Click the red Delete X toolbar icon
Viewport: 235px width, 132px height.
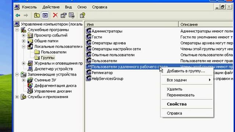click(55, 15)
